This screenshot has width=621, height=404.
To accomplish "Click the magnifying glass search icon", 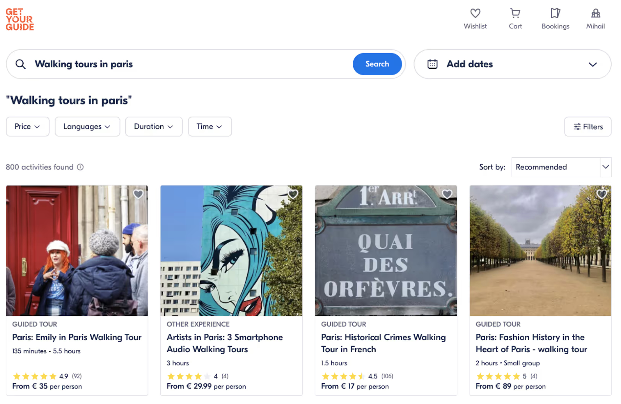I will (x=21, y=64).
